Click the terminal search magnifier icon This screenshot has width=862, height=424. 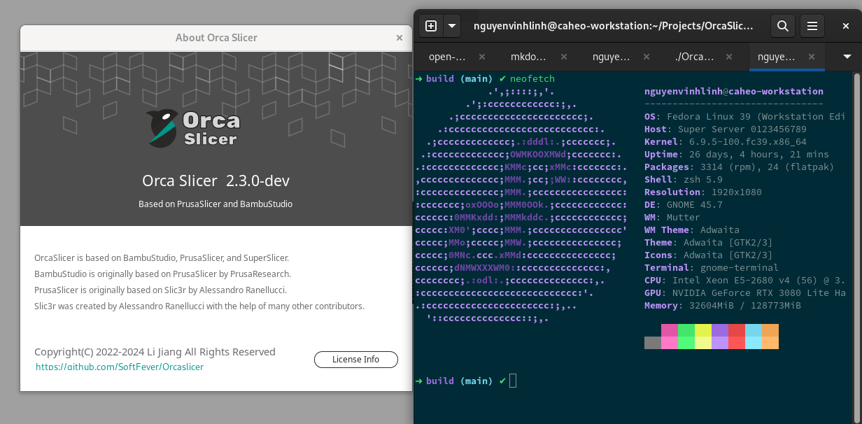click(783, 26)
